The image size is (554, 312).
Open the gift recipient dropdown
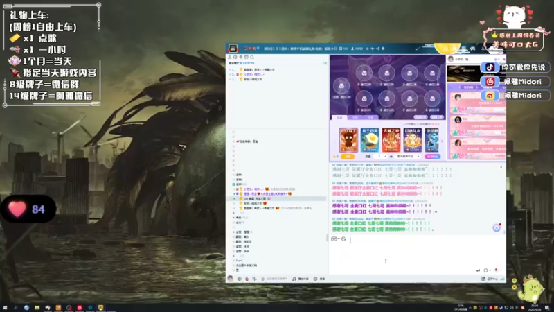[x=408, y=157]
